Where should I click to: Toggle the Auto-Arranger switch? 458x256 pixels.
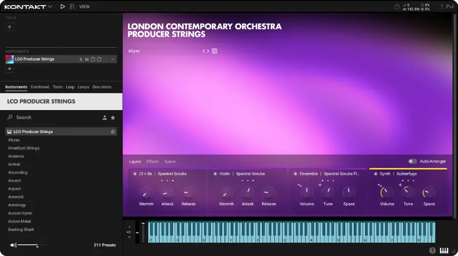[412, 161]
